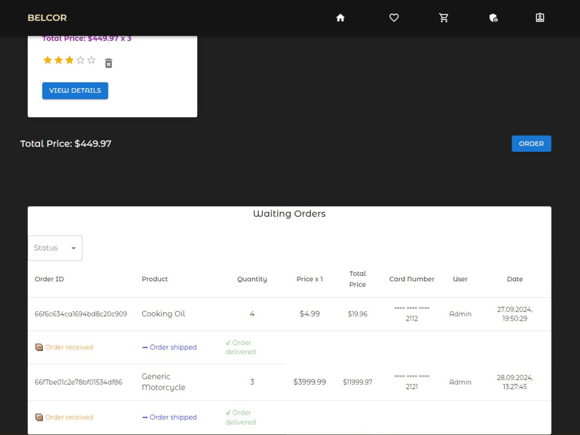
Task: Delete the cart item with trash icon
Action: pyautogui.click(x=108, y=63)
